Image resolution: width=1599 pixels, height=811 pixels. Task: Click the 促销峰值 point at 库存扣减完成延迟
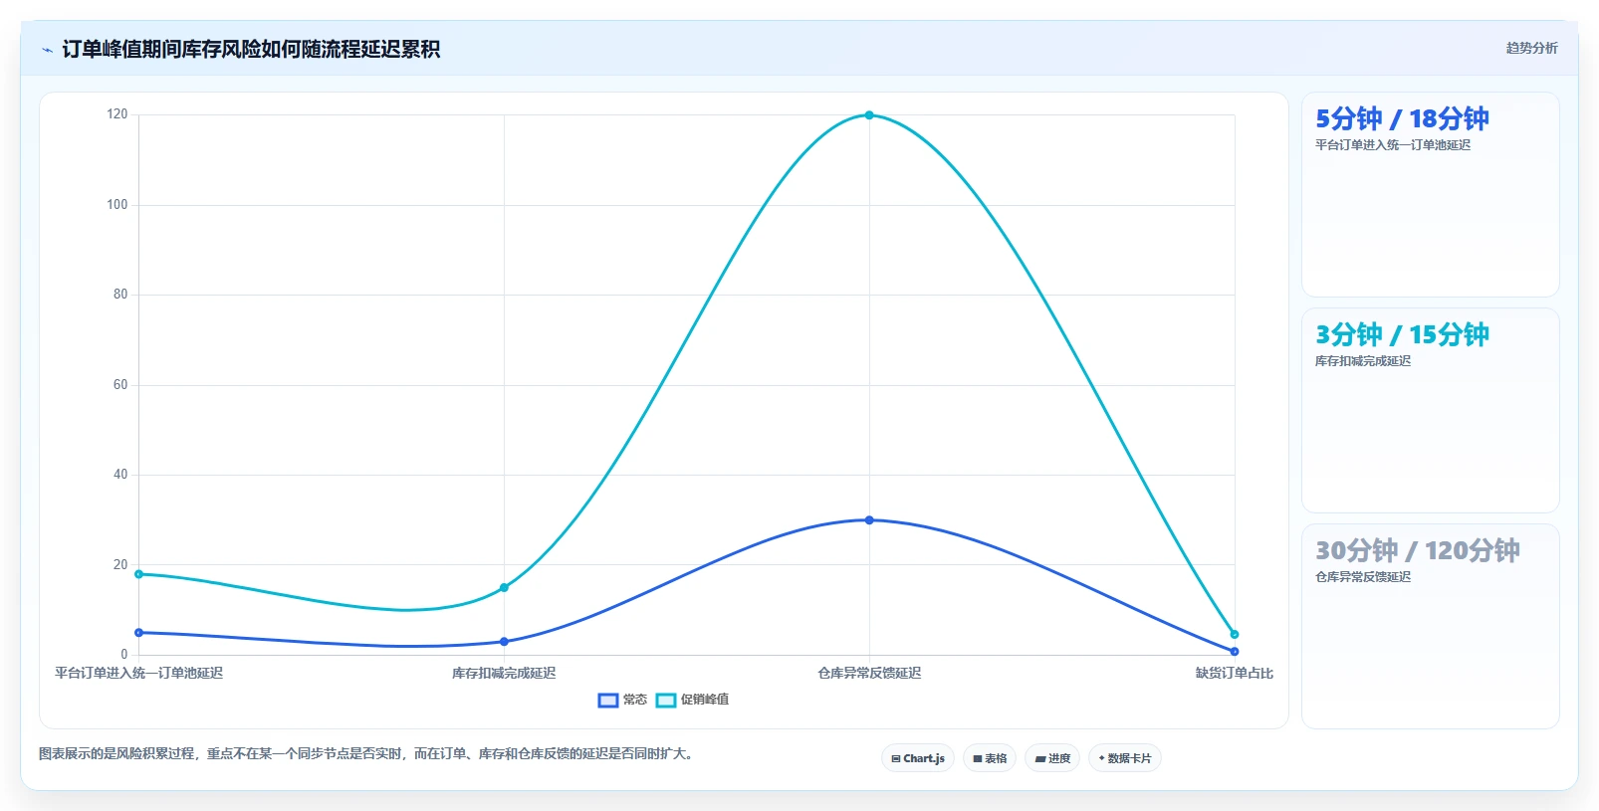coord(504,588)
